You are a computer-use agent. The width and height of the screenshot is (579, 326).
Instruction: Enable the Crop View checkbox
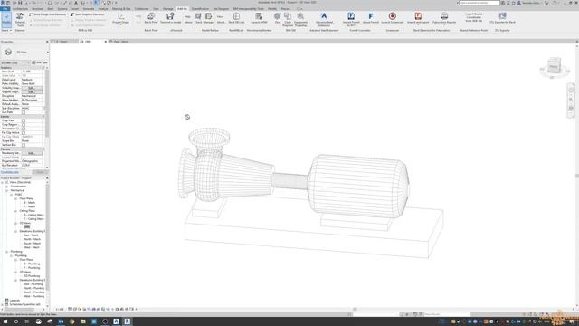[24, 120]
